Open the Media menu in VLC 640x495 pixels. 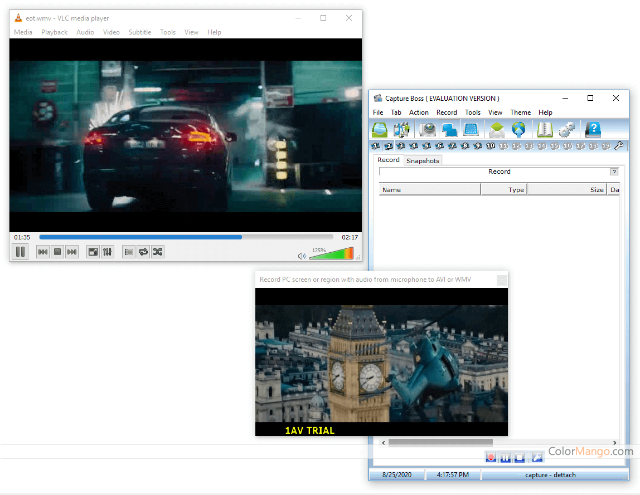23,32
